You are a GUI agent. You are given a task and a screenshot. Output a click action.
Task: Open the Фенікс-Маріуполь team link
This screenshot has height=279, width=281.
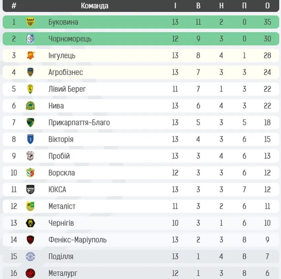tap(77, 240)
